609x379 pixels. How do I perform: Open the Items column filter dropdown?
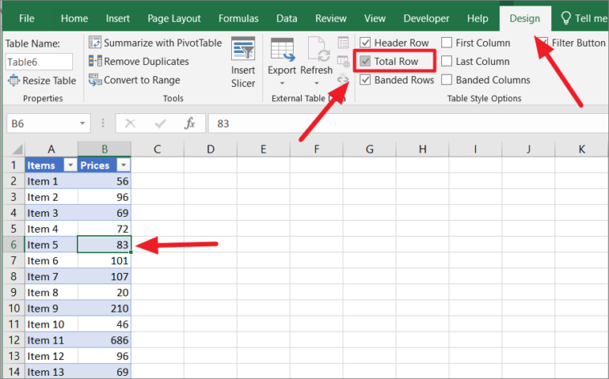(x=71, y=165)
